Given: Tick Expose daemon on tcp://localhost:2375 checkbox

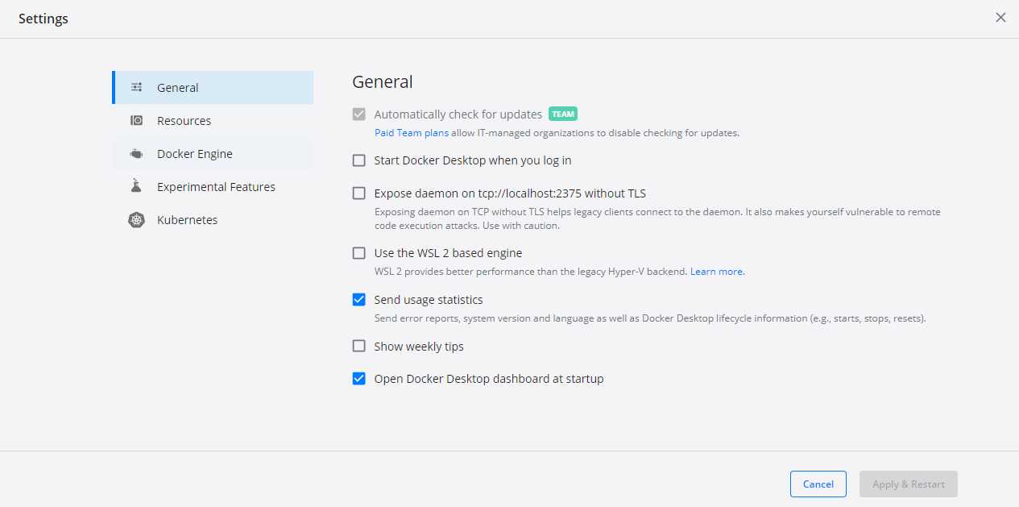Looking at the screenshot, I should tap(359, 193).
